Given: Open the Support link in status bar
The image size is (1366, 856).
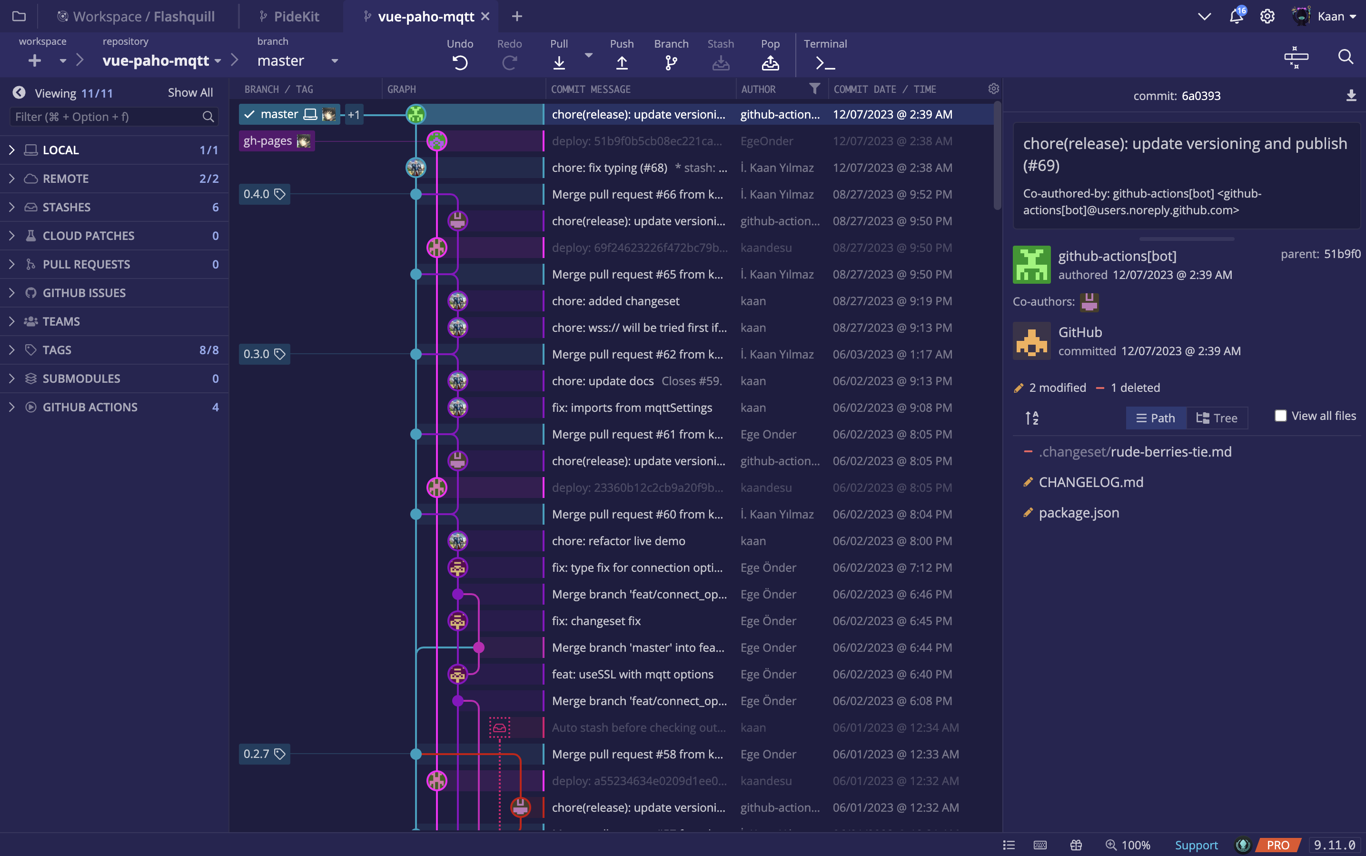Looking at the screenshot, I should click(1196, 845).
